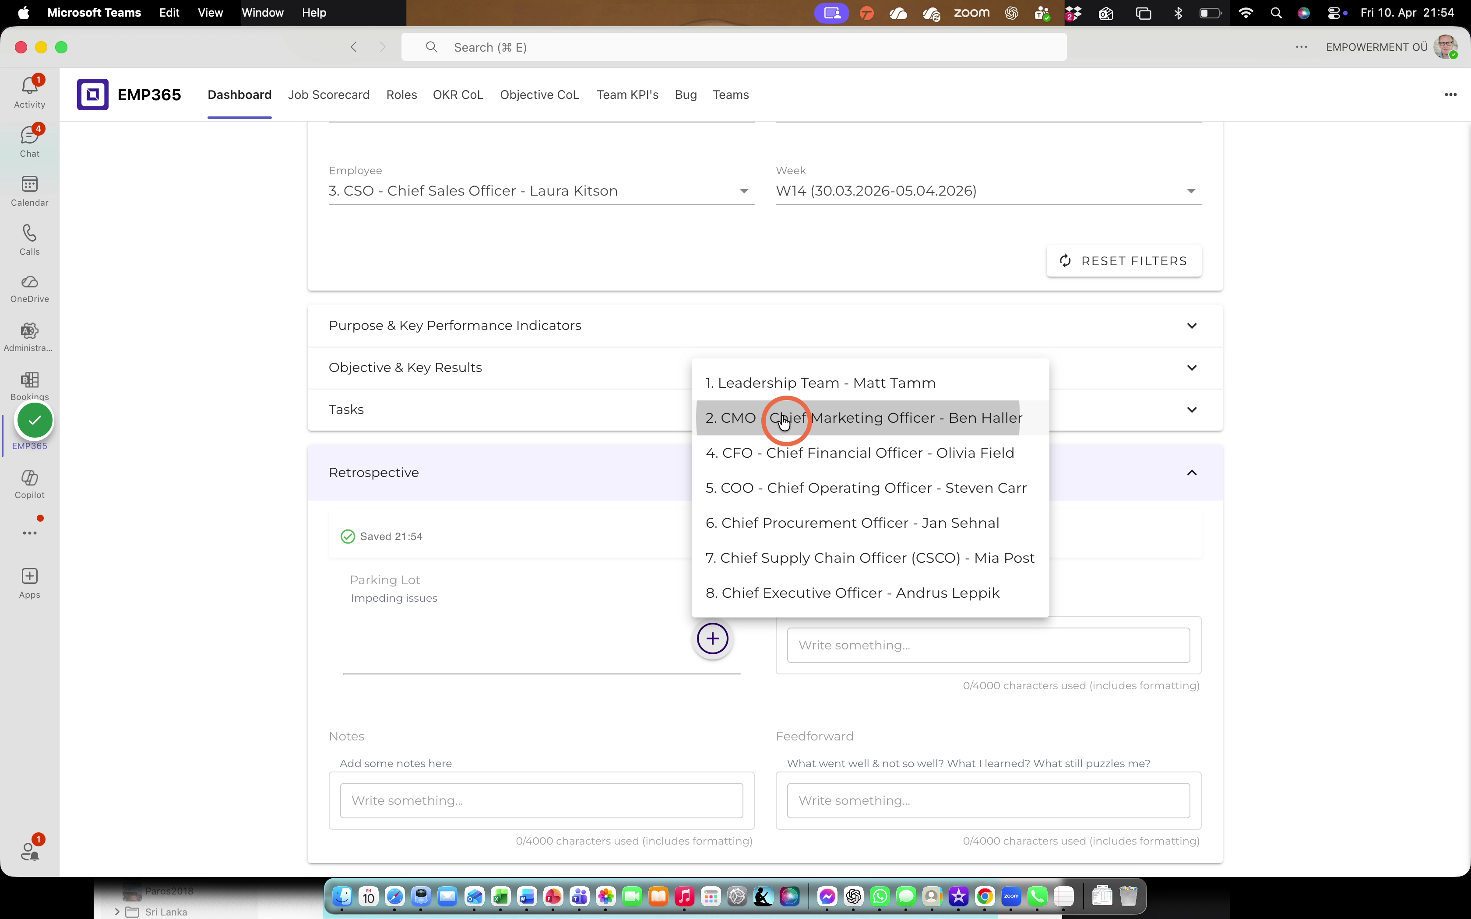Switch to the Dashboard tab
This screenshot has width=1471, height=919.
click(239, 95)
